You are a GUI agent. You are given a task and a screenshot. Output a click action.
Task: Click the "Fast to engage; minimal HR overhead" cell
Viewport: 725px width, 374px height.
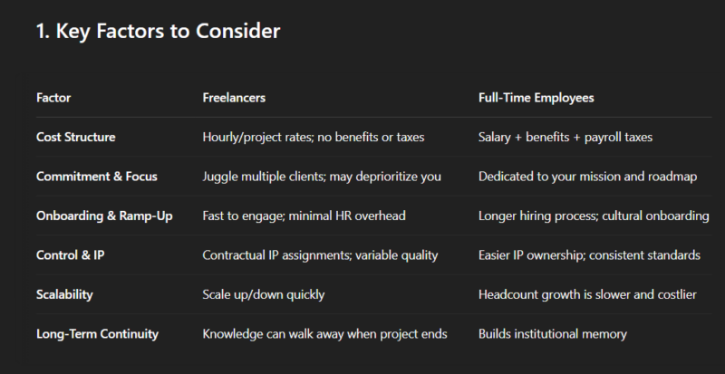tap(303, 216)
